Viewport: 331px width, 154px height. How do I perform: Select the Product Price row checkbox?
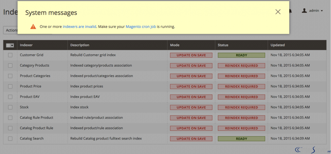10,86
